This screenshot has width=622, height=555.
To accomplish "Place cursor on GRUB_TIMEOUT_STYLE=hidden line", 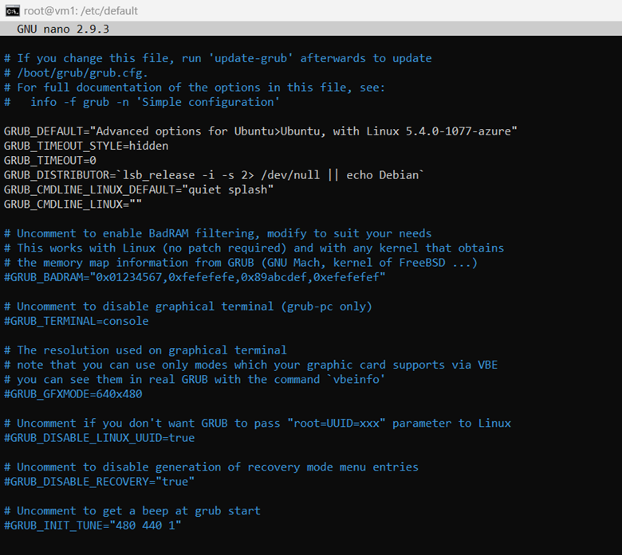I will [86, 146].
